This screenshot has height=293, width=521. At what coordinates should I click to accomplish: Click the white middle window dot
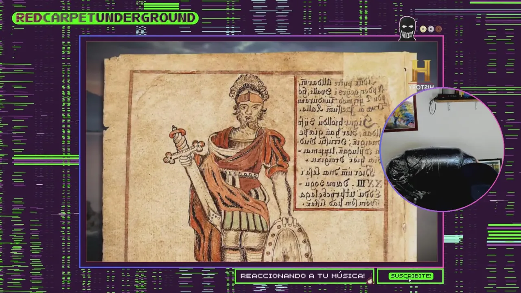click(431, 29)
